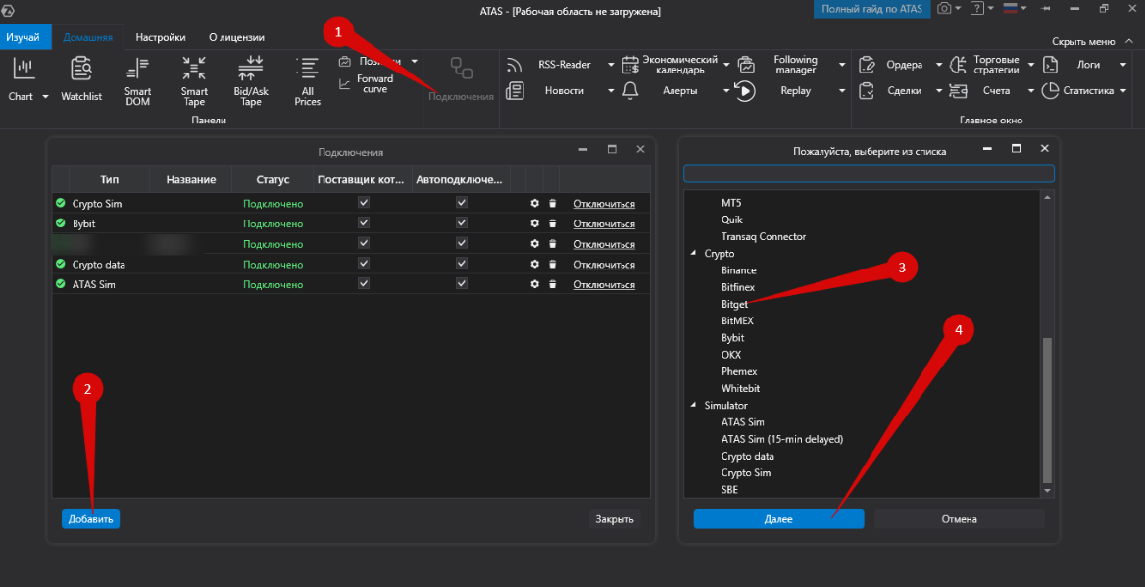Click the Далее button

tap(778, 519)
